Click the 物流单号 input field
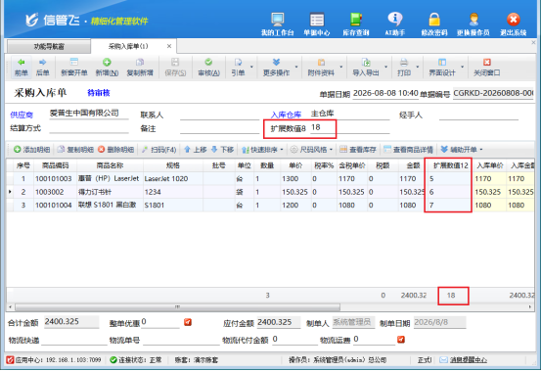Image resolution: width=541 pixels, height=371 pixels. coord(181,340)
